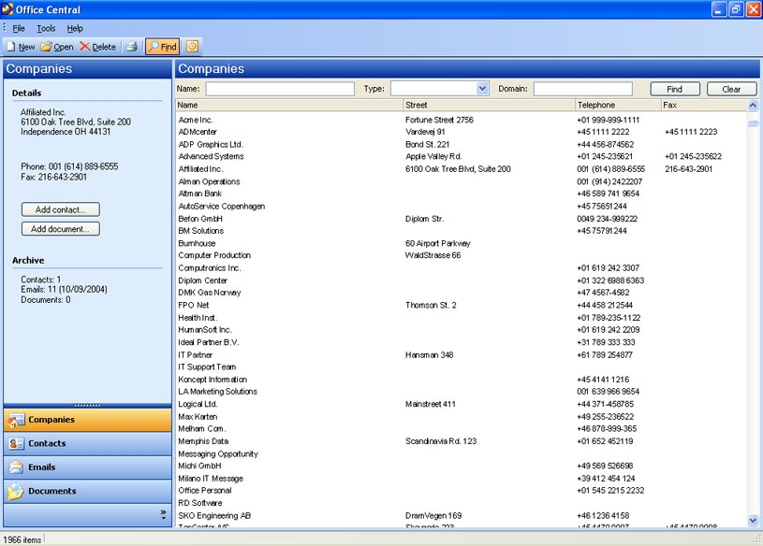Open the File menu
Viewport: 763px width, 546px height.
click(x=19, y=28)
